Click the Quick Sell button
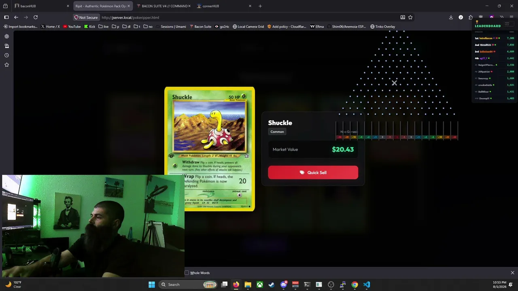Screen dimensions: 518x291 [x=313, y=173]
